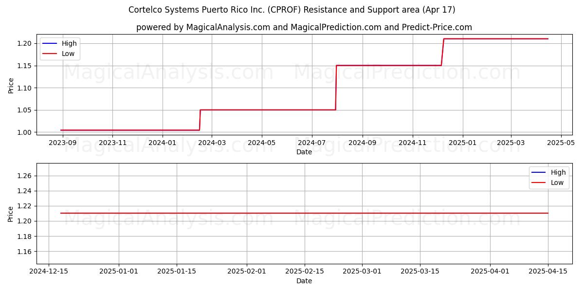Click the 1.22 price tick label
The image size is (584, 292).
point(25,206)
